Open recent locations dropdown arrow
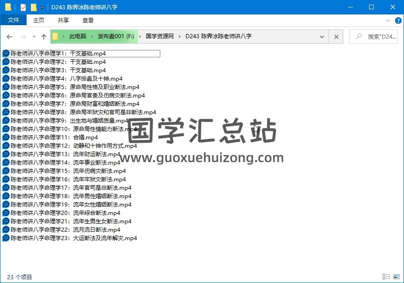 coord(34,37)
